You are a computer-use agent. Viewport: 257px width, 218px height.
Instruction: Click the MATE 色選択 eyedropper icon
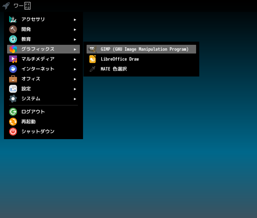[93, 69]
